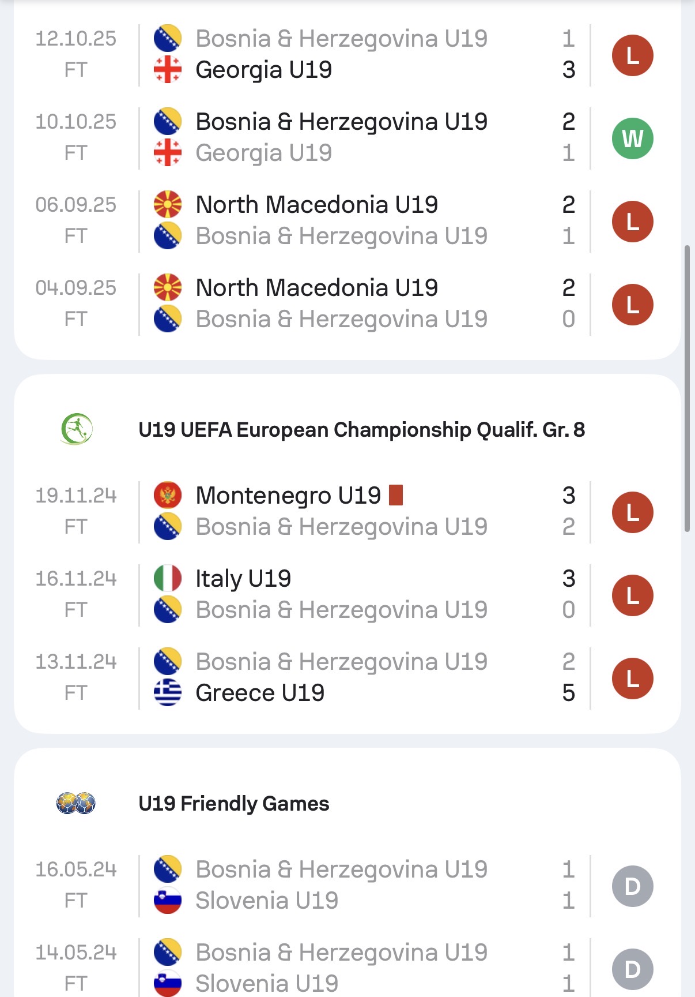Select Montenegro U19 team name
Screen dimensions: 695x997
tap(288, 496)
